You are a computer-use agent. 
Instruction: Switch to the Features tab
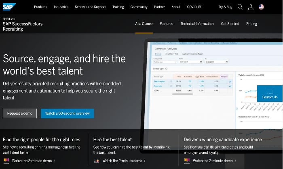click(167, 24)
